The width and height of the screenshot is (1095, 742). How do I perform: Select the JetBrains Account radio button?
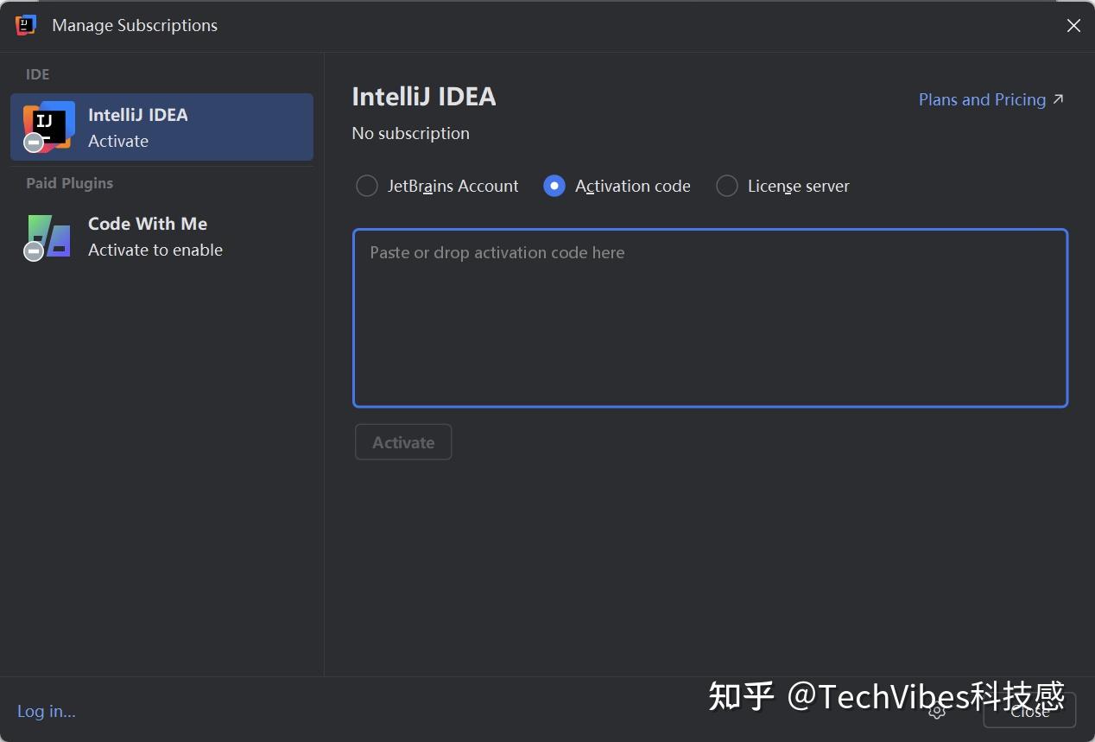[367, 186]
